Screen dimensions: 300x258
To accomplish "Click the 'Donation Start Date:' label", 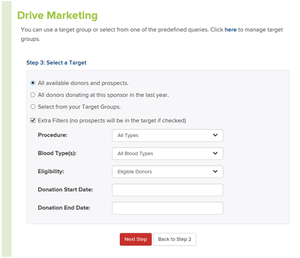I will [65, 190].
